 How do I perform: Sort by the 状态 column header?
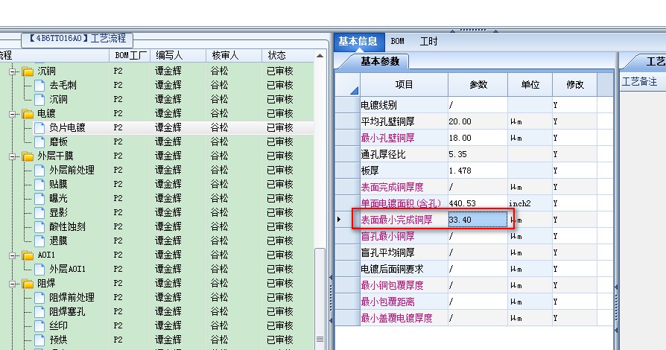pyautogui.click(x=288, y=56)
